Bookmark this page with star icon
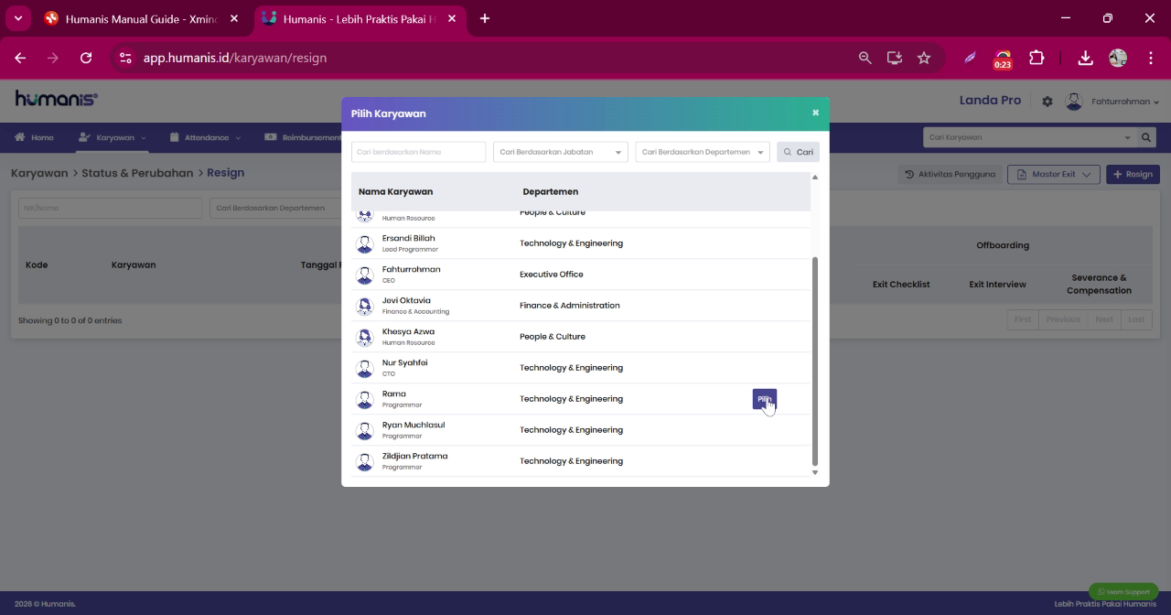 tap(924, 58)
